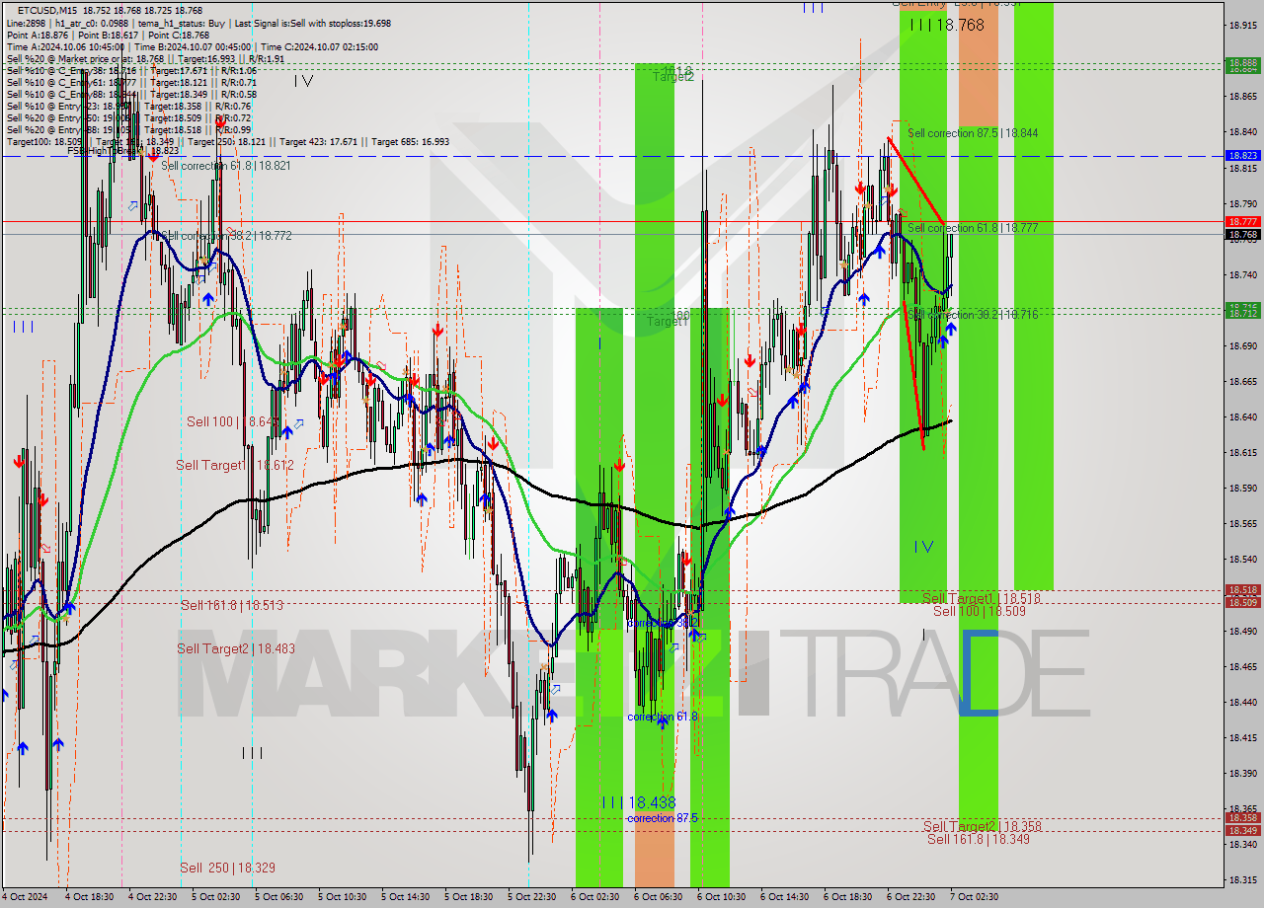Select the '5 Oct 10:30' time label
This screenshot has height=908, width=1264.
(x=343, y=897)
